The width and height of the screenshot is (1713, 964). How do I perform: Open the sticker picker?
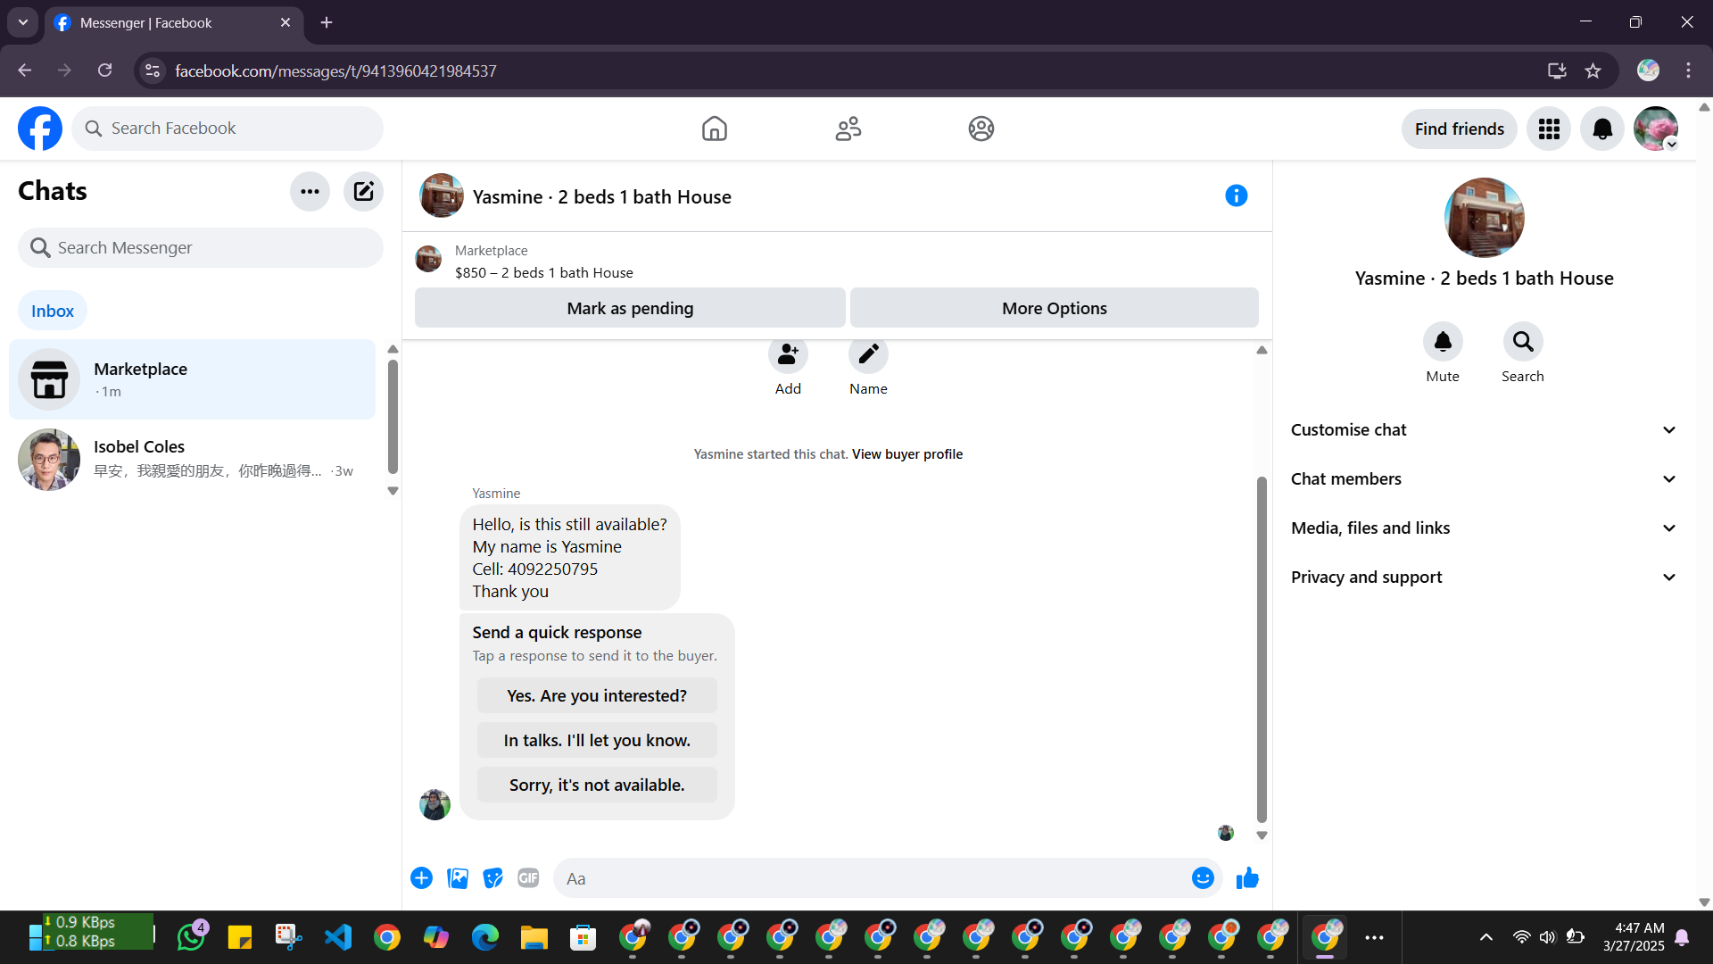492,878
